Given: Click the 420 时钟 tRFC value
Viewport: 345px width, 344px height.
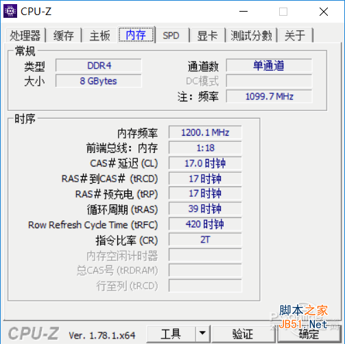Looking at the screenshot, I should pos(205,224).
